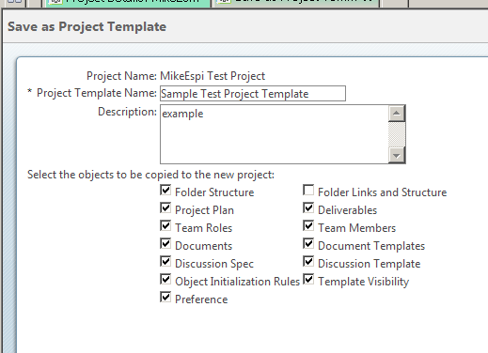Click the Description scrollbar track
The height and width of the screenshot is (353, 488).
(397, 134)
